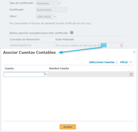Click the Cuenta column header
138x132 pixels.
click(9, 68)
